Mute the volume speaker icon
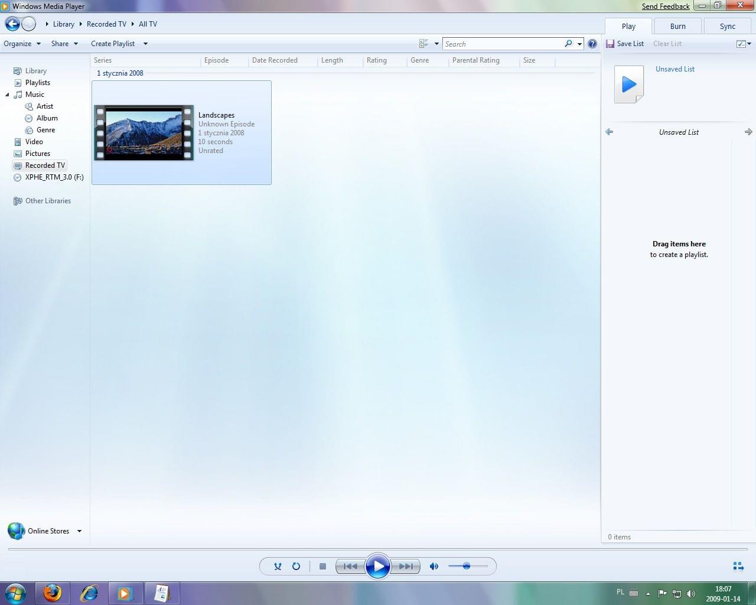Screen dimensions: 756x605 pos(434,566)
